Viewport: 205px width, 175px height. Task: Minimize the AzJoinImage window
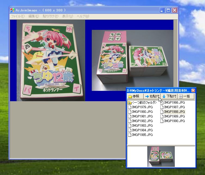point(162,10)
